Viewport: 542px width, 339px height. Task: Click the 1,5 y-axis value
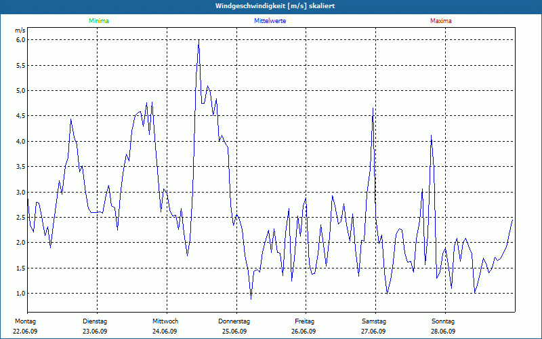coord(21,268)
